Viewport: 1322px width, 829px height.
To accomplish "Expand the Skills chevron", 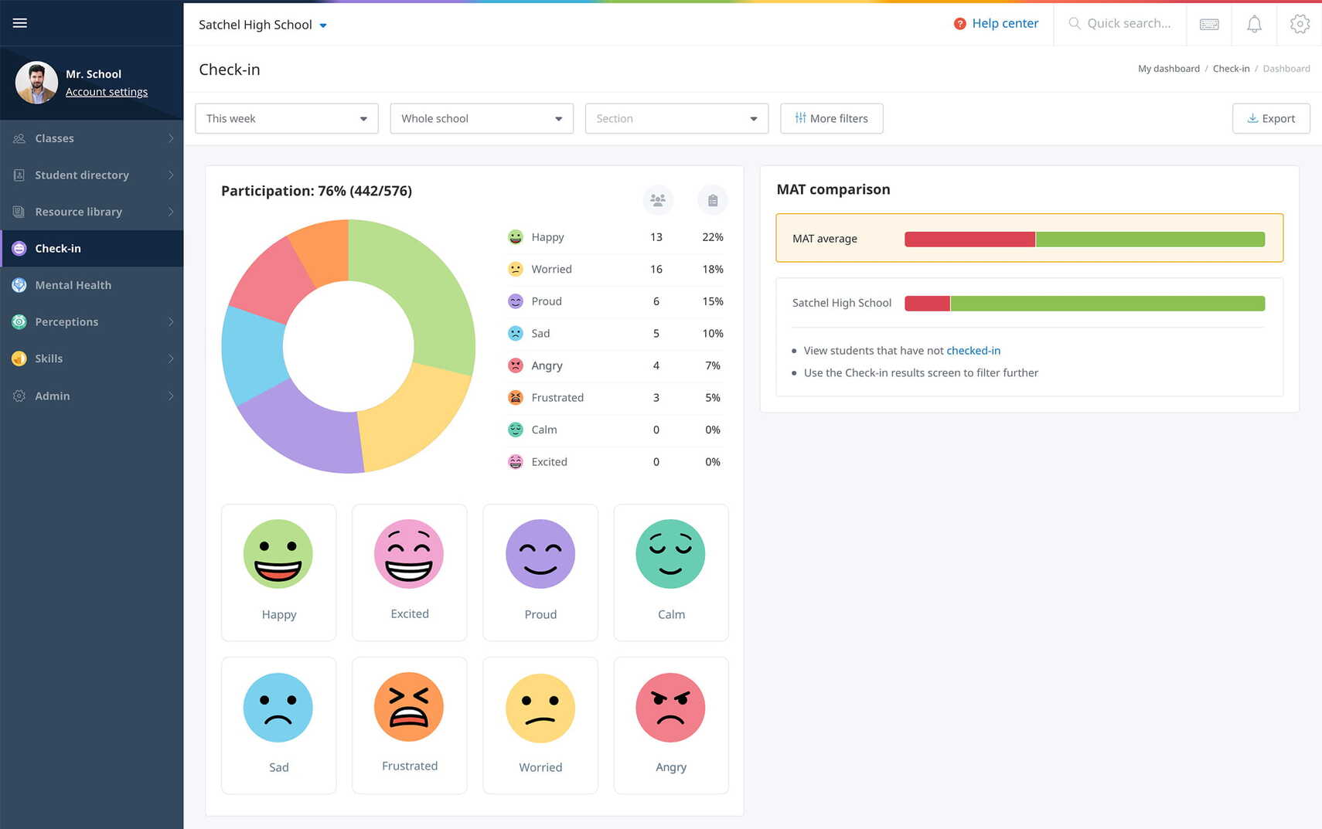I will [x=171, y=358].
